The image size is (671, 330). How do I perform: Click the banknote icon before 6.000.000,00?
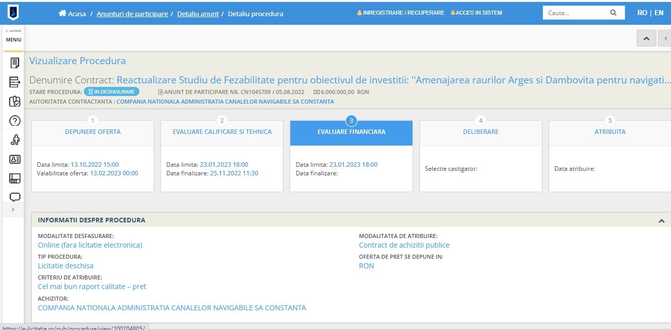316,92
